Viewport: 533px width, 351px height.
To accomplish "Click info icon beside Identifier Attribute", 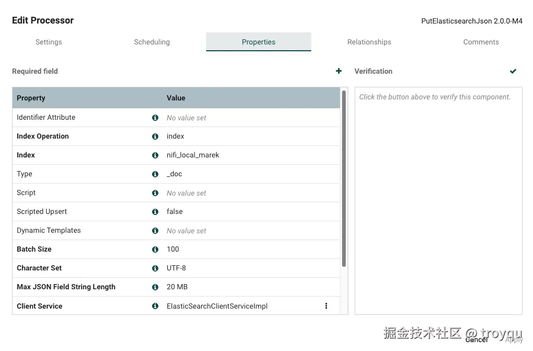I will tap(155, 118).
